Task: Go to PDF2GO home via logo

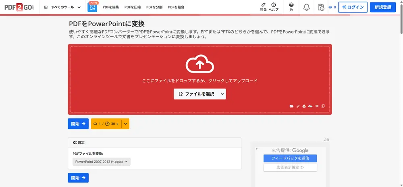Action: [19, 7]
